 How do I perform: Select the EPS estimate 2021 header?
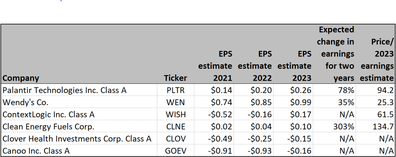pos(215,66)
